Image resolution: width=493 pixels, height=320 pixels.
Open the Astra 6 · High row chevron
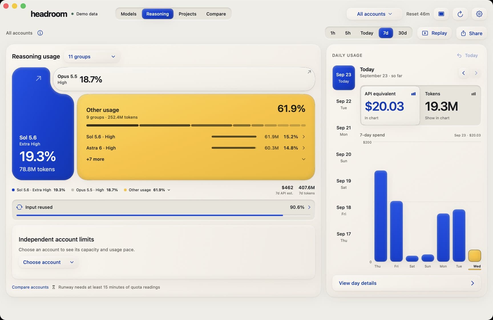(x=304, y=148)
